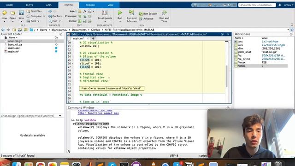Viewport: 295px width, 166px height.
Task: Open the Save dropdown arrow
Action: coord(21,21)
